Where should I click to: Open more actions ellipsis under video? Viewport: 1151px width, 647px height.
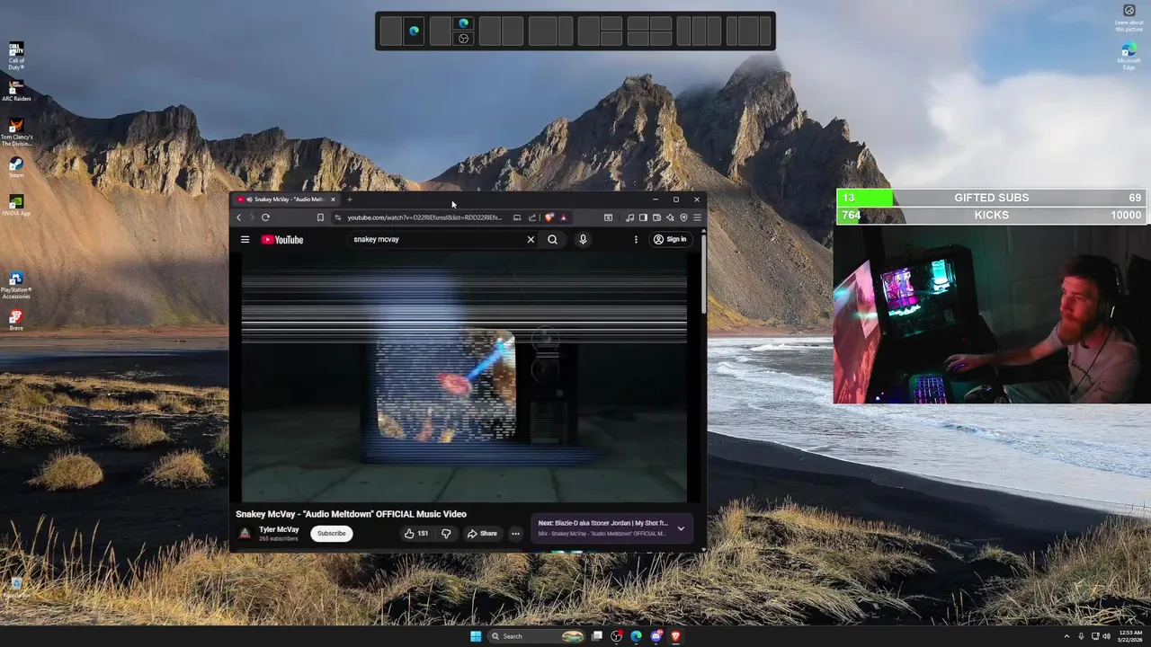point(515,533)
